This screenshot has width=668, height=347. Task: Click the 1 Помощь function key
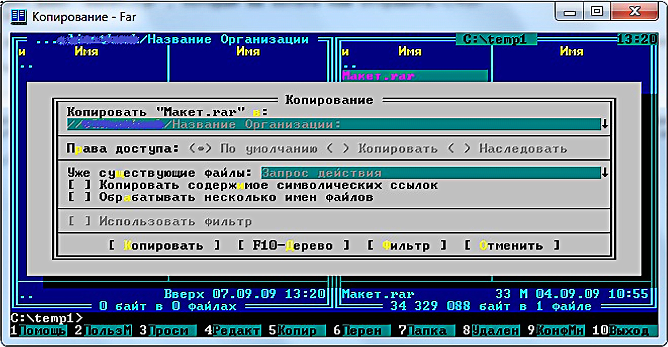coord(38,330)
